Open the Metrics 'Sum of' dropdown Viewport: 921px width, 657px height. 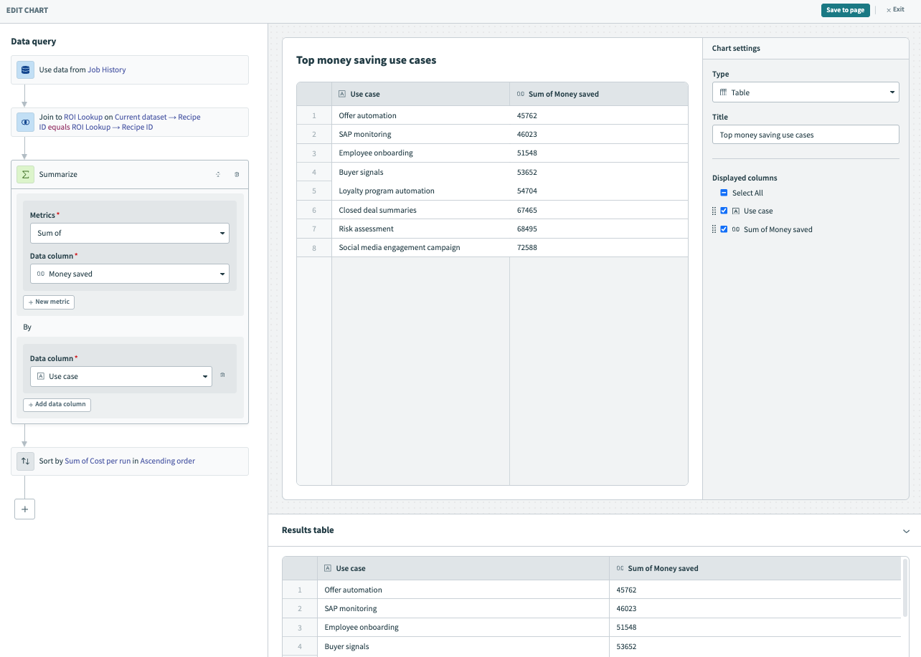[x=129, y=233]
